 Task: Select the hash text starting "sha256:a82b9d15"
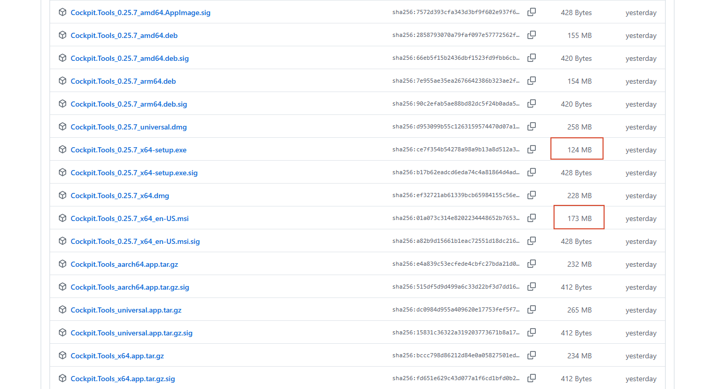coord(456,241)
